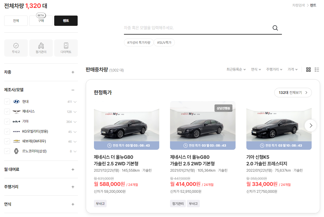Open 최근등록순 sort dropdown
324x217 pixels.
[236, 69]
